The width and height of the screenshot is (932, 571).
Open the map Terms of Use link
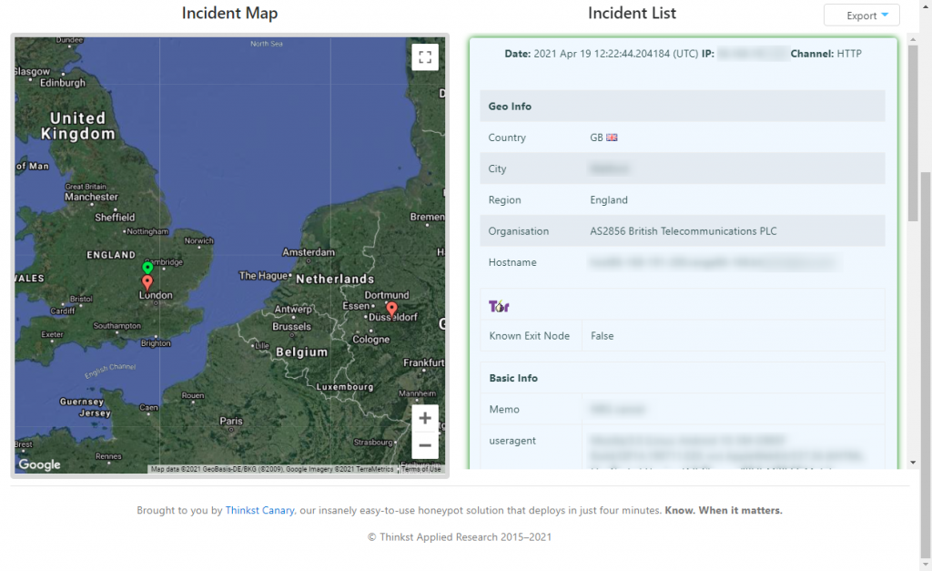click(x=421, y=469)
